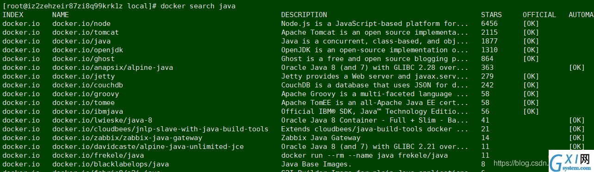Screen dimensions: 594x172
Task: Click docker.io/zabbix/zabbix-java-gateway name
Action: click(x=127, y=138)
